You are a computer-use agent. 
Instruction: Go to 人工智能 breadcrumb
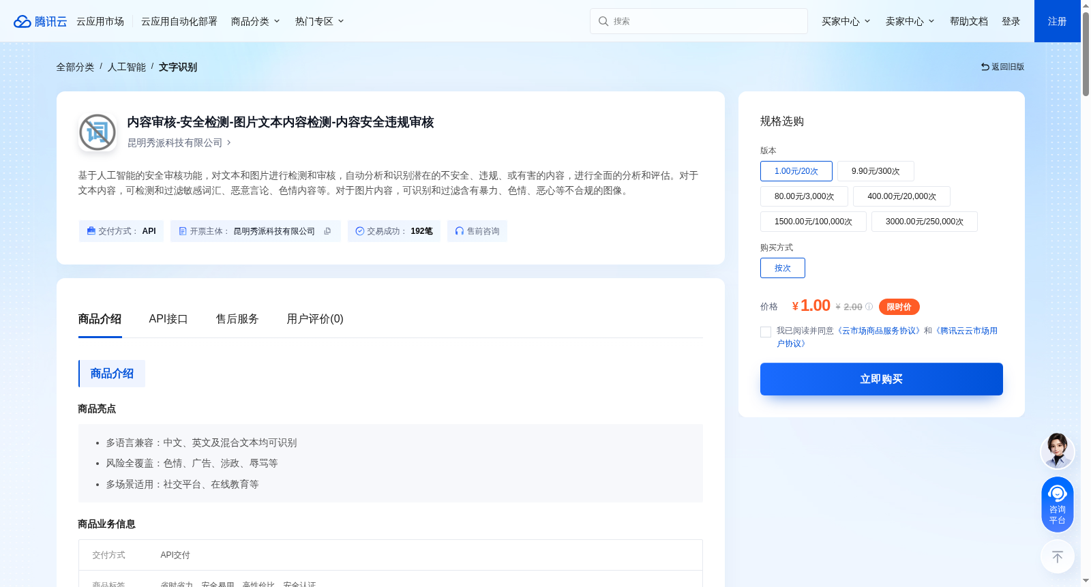pos(127,67)
